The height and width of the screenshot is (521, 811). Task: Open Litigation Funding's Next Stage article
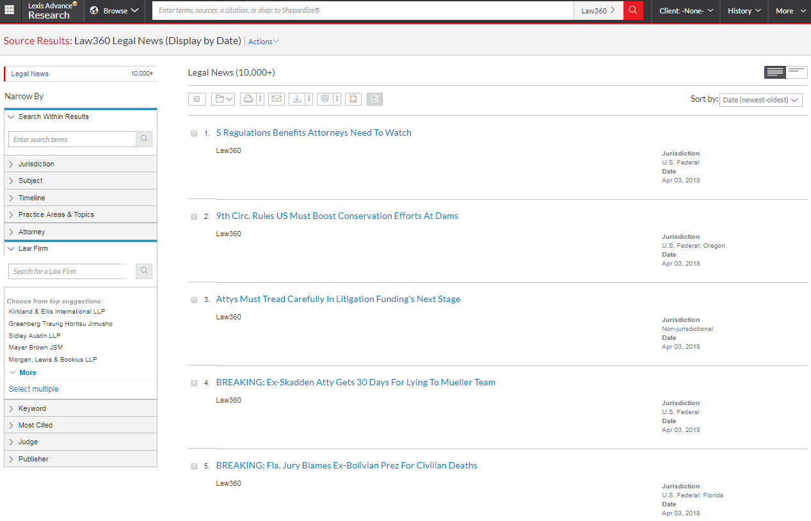338,299
